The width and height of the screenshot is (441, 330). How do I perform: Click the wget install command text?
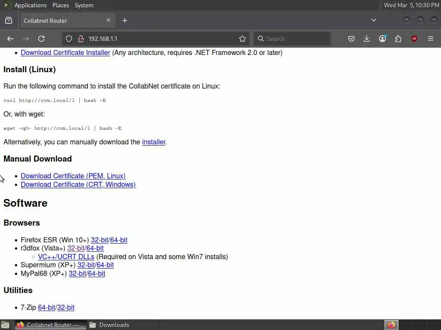(x=62, y=128)
